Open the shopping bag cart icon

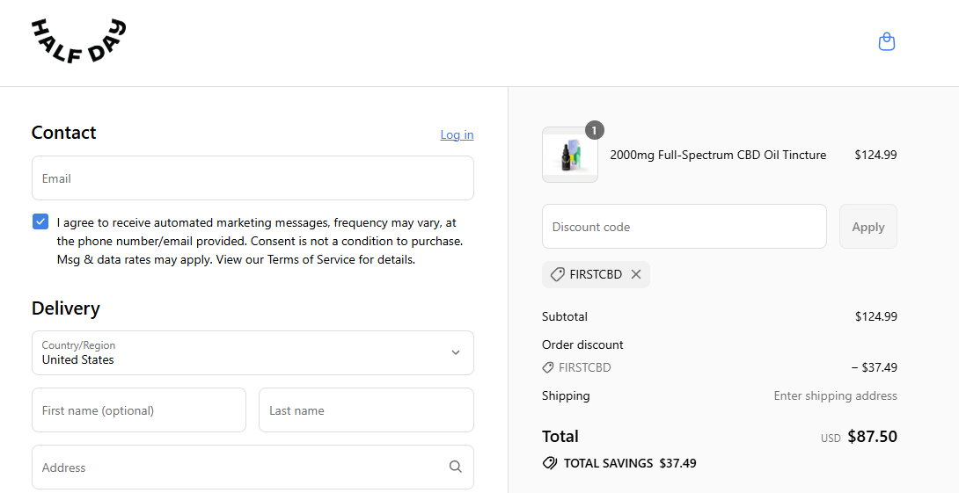point(886,41)
